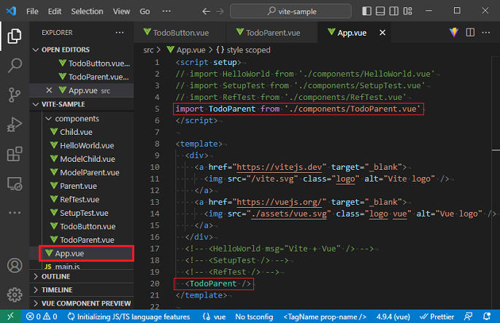Screen dimensions: 500x323
Task: Close the App.vue editor tab
Action: (382, 33)
